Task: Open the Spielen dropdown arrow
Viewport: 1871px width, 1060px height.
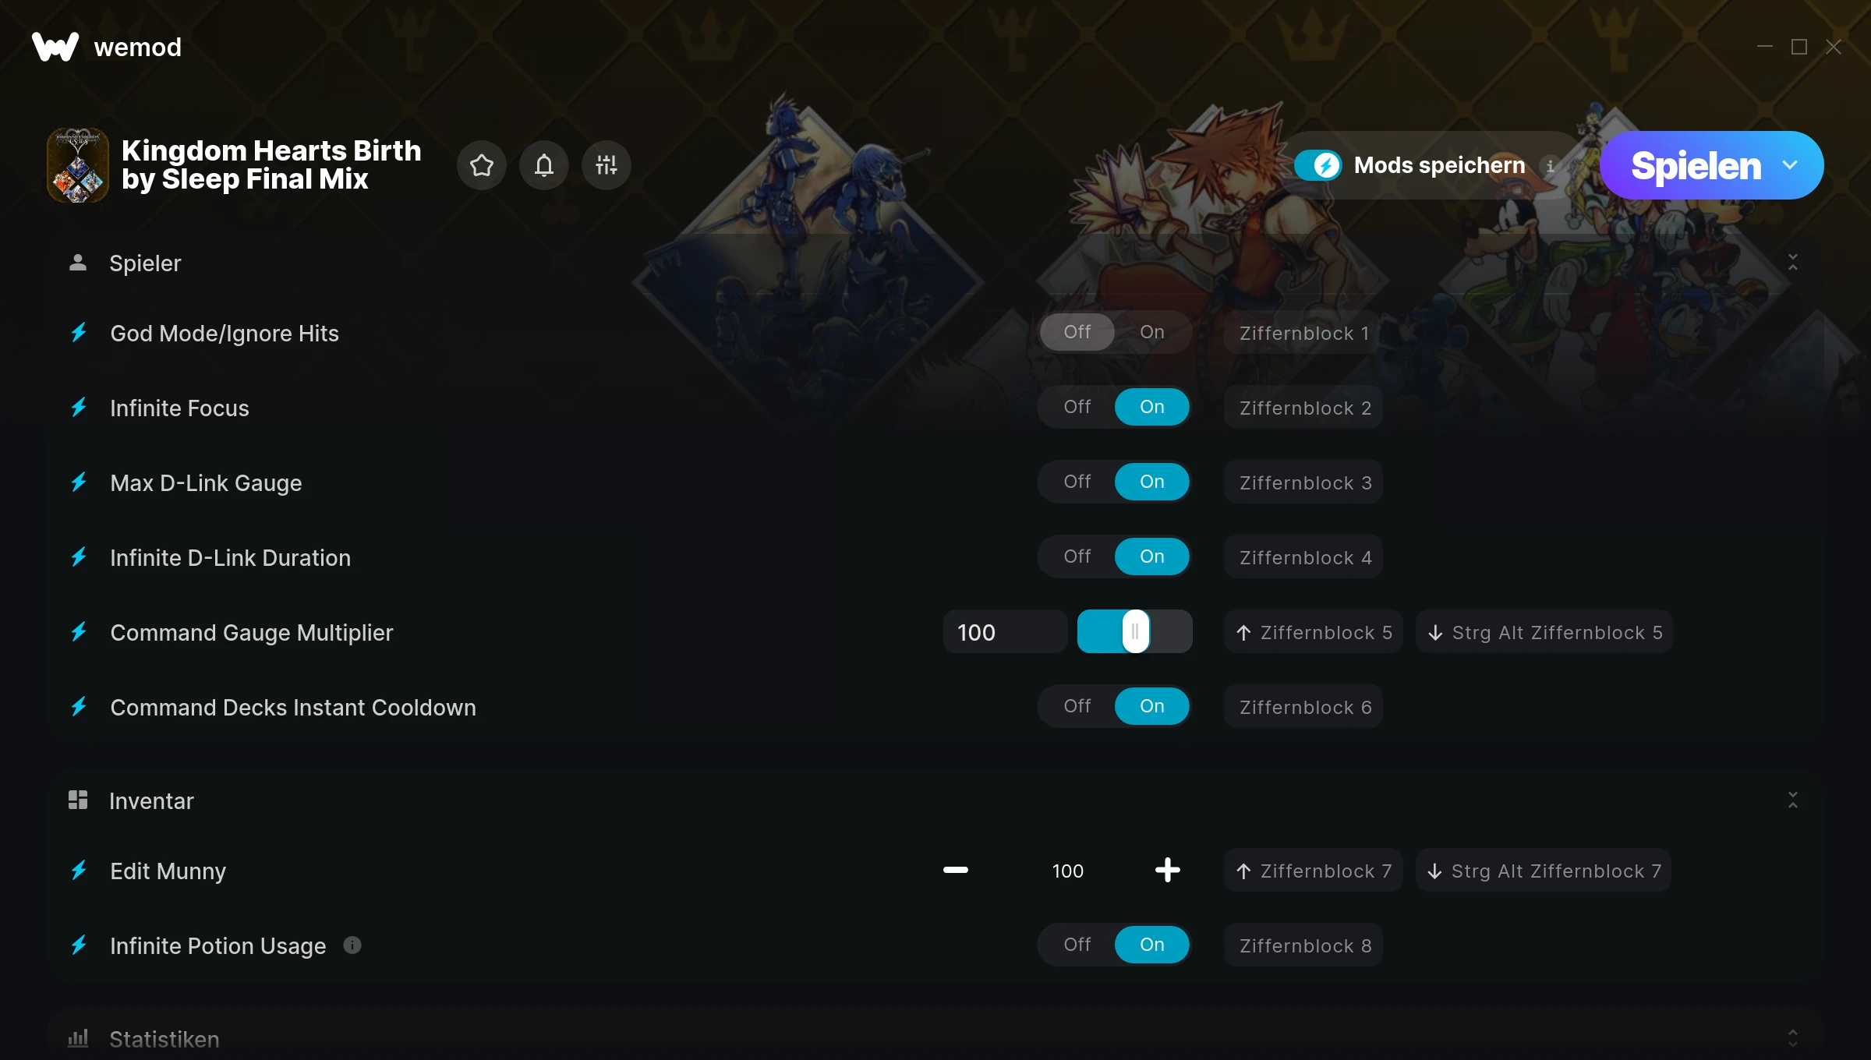Action: 1790,165
